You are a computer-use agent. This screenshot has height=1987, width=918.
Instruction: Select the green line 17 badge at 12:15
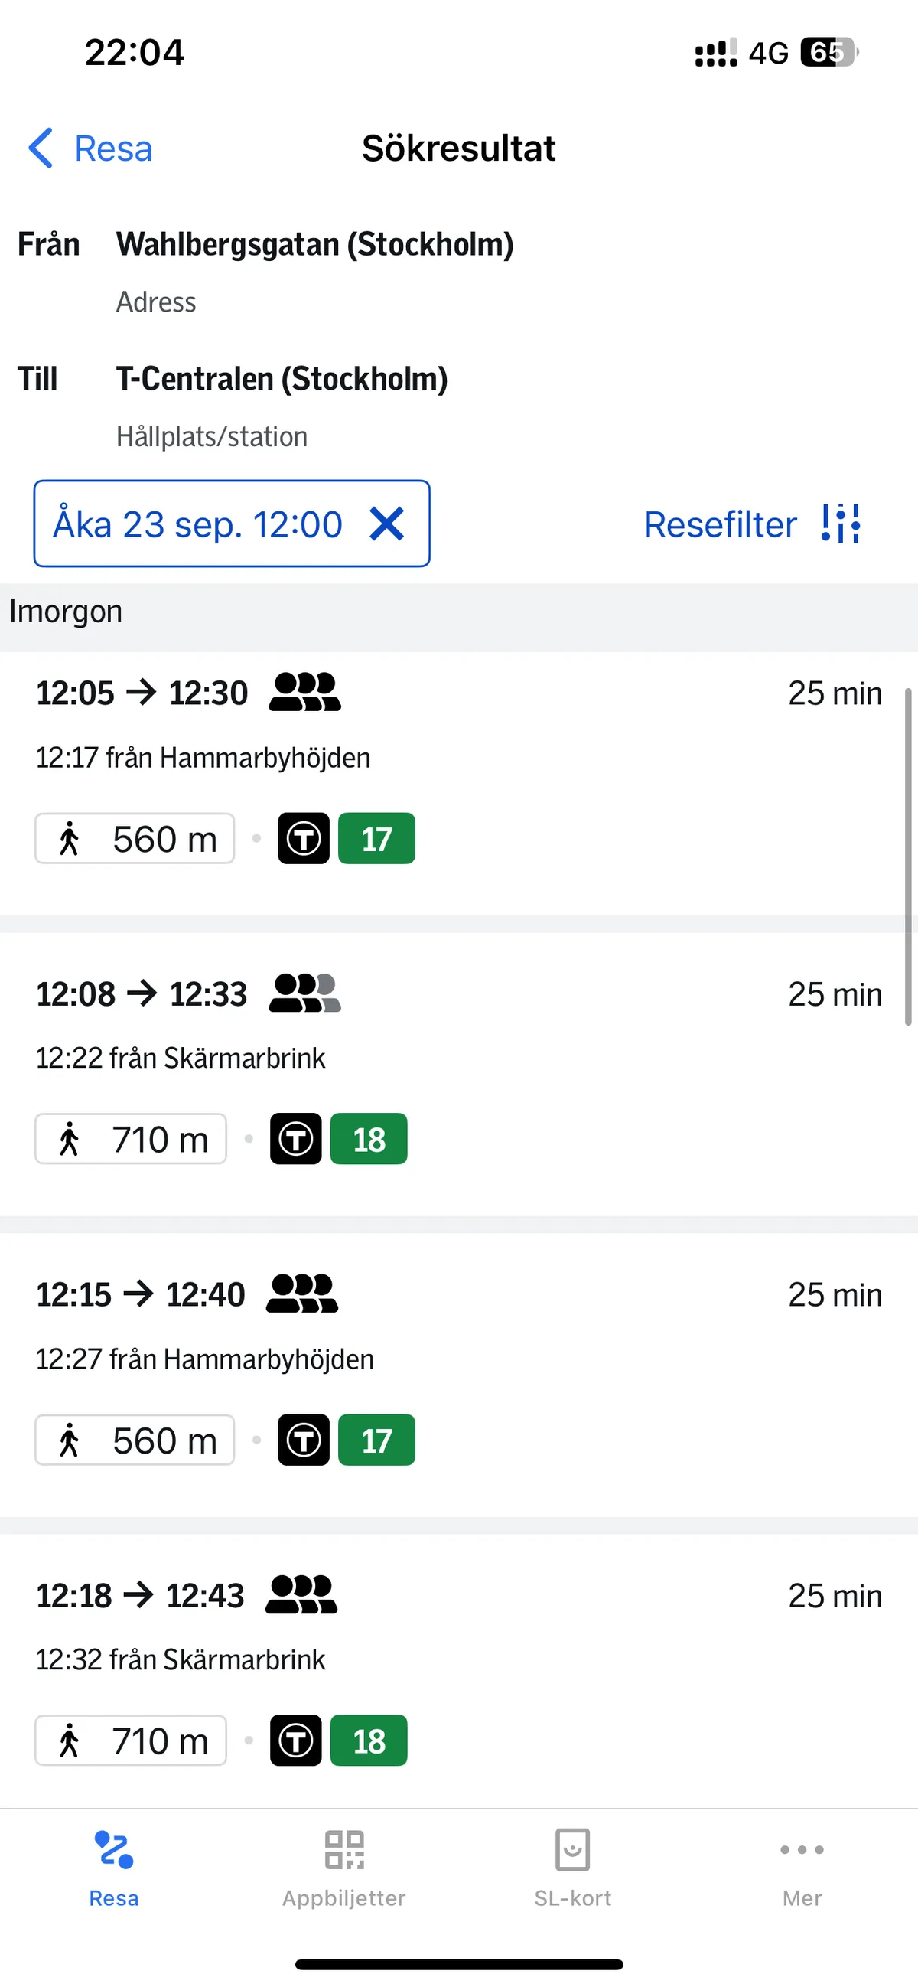pyautogui.click(x=376, y=1440)
